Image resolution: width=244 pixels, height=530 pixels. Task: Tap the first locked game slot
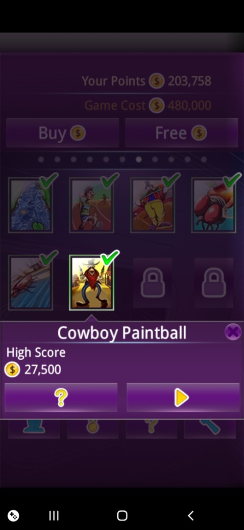coord(152,283)
